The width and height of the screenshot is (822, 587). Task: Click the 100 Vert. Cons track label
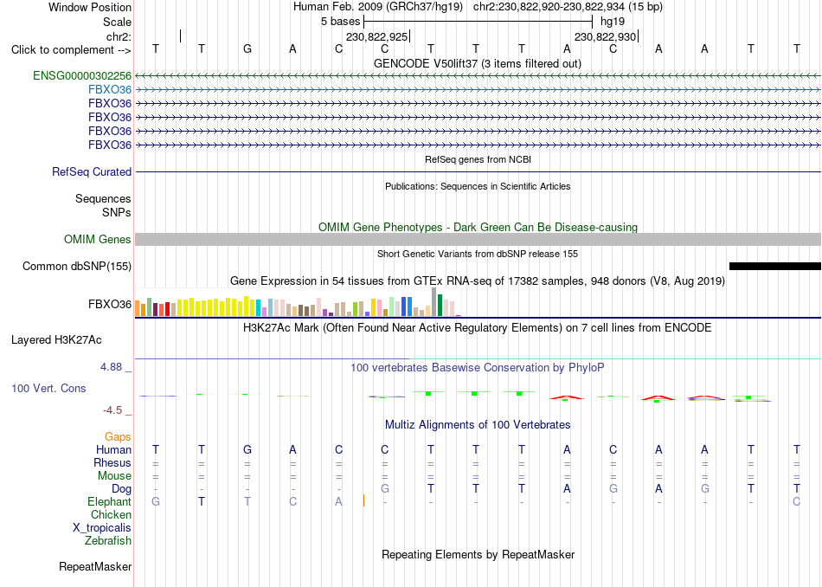[48, 388]
